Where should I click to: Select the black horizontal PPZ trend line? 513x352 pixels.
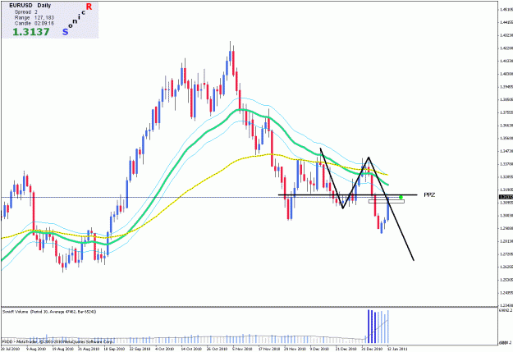347,195
